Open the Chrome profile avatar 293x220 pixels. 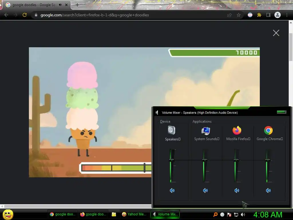pyautogui.click(x=278, y=15)
